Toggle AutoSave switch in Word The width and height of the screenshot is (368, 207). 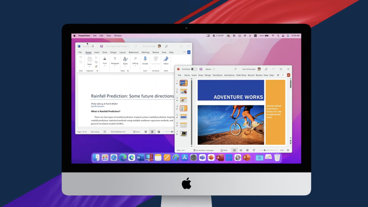[x=95, y=46]
